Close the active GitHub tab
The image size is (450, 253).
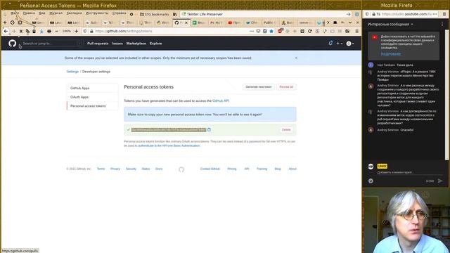[186, 22]
